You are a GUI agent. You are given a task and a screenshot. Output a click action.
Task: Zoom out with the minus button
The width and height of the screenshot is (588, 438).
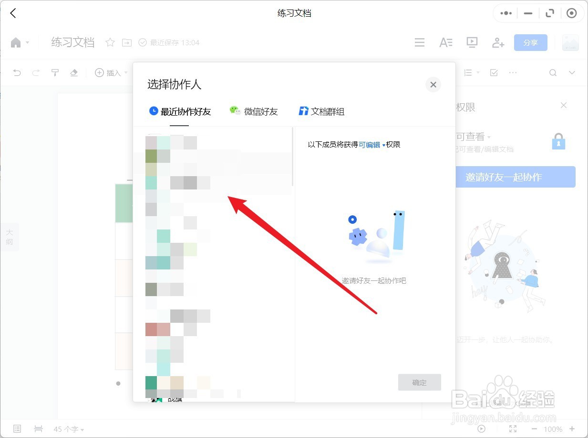534,429
